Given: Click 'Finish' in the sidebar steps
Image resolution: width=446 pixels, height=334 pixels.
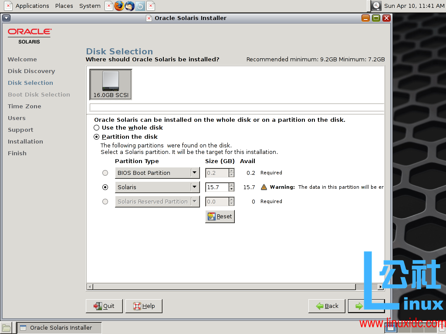Looking at the screenshot, I should coord(17,153).
